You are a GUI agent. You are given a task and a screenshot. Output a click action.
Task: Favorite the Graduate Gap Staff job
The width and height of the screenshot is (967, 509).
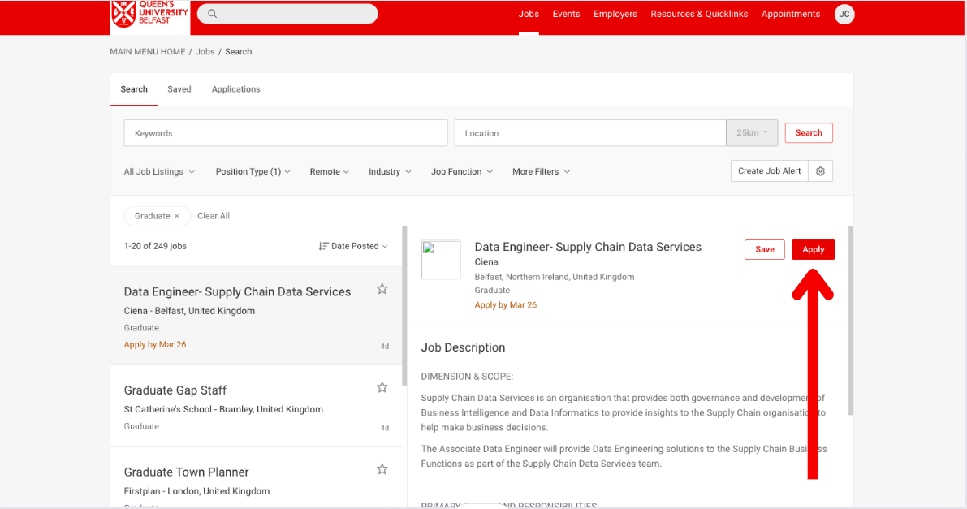pos(382,387)
